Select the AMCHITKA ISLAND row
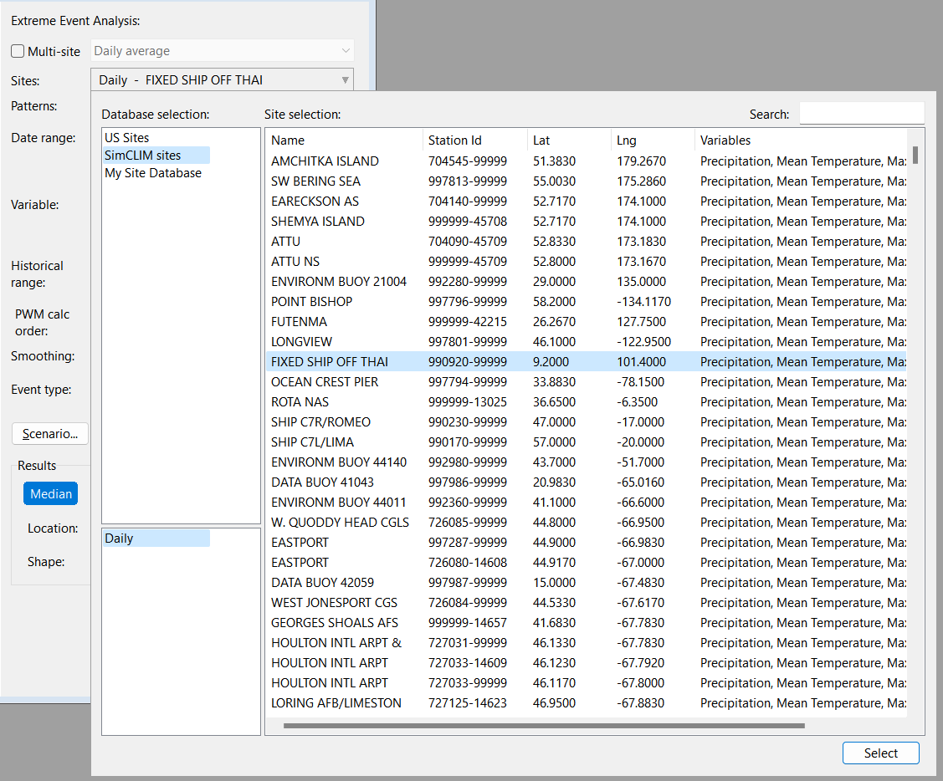943x781 pixels. point(587,161)
